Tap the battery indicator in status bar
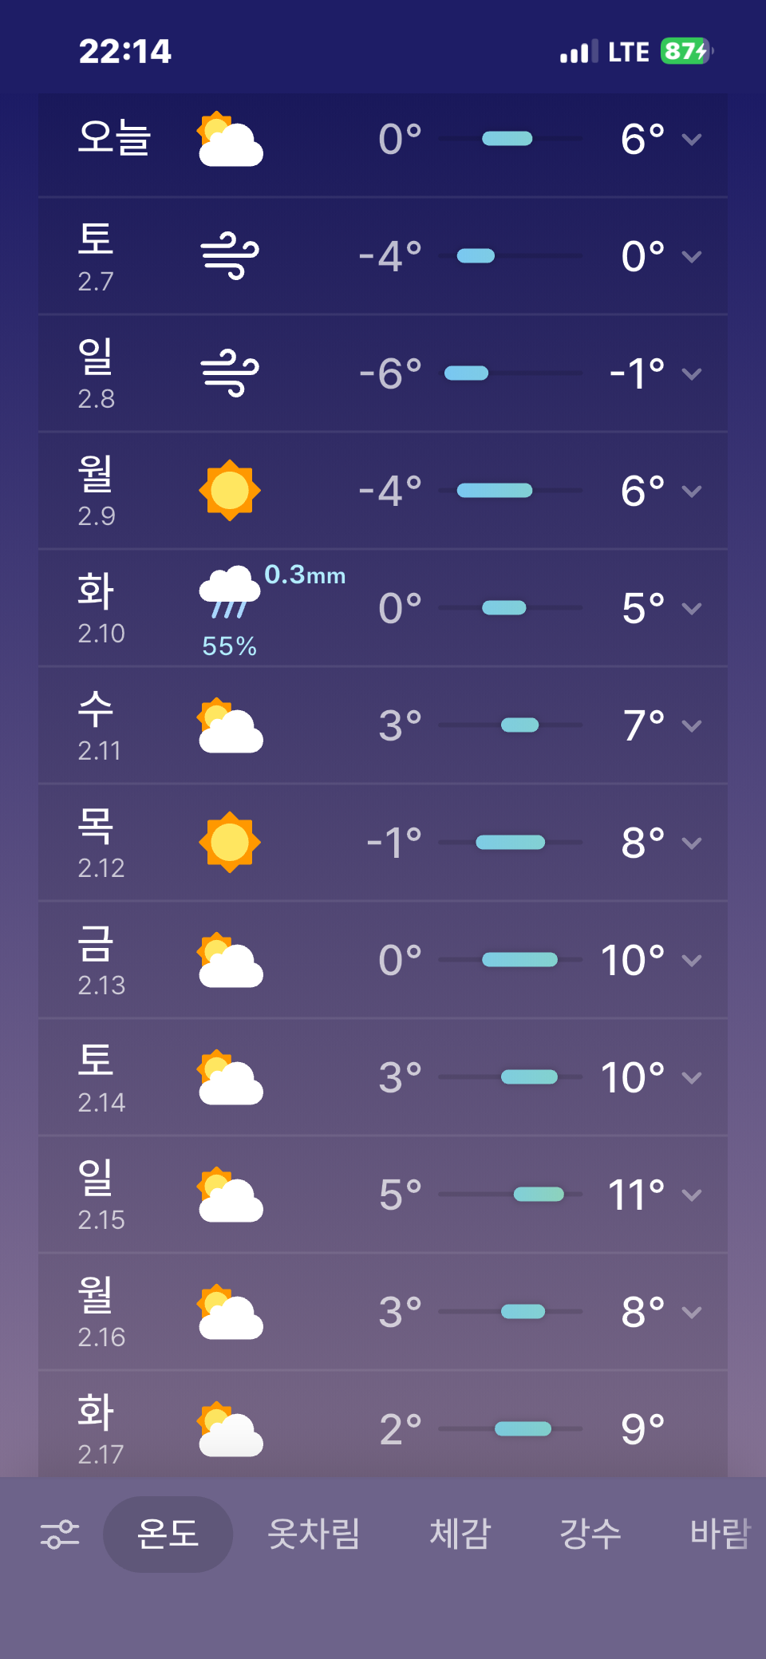 [x=685, y=52]
